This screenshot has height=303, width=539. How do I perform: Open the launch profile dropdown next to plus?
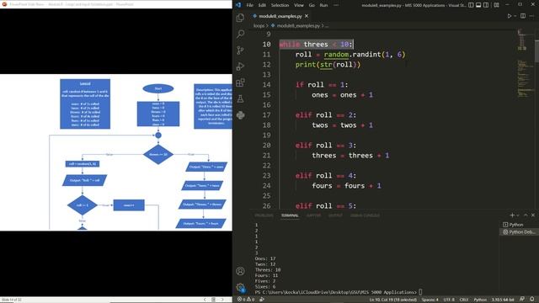tap(518, 215)
